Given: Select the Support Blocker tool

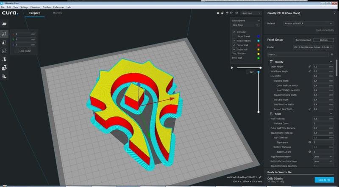Looking at the screenshot, I should [x=4, y=77].
